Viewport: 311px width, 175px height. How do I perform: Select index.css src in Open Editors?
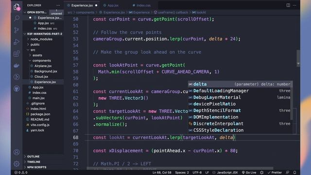pyautogui.click(x=48, y=28)
